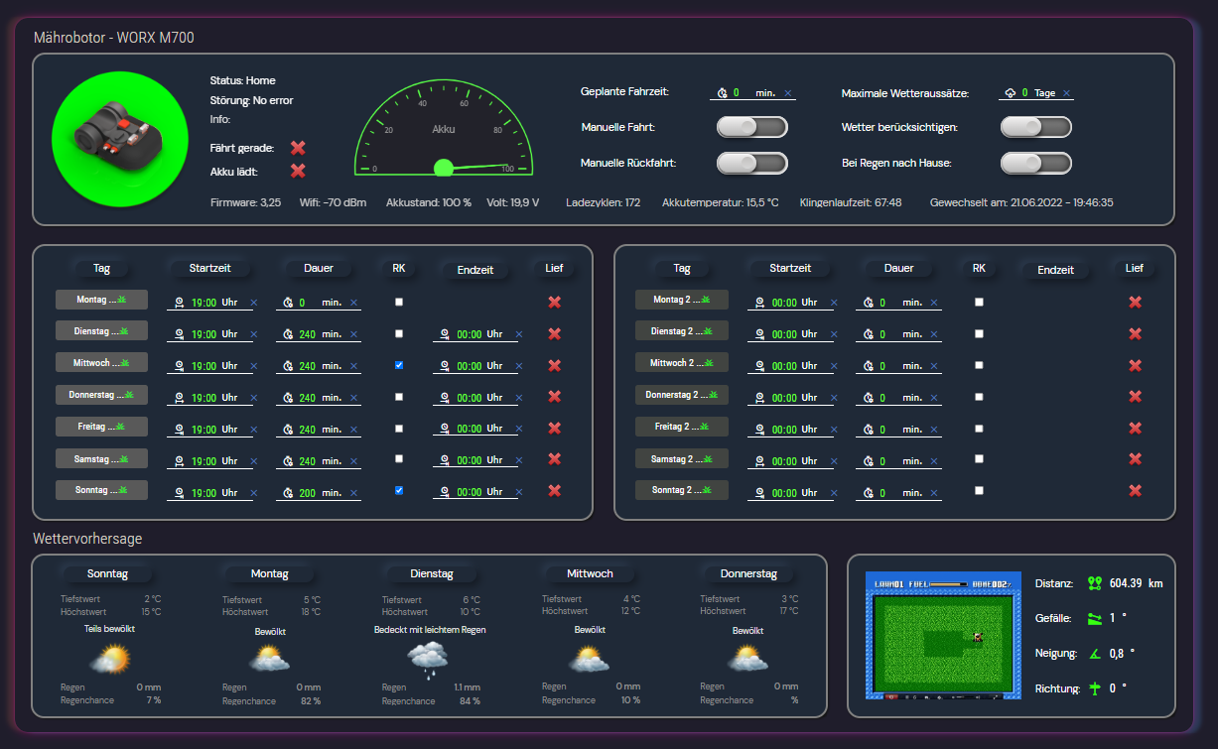Click the red X next to Fährt gerade
Image resolution: width=1218 pixels, height=749 pixels.
click(298, 148)
